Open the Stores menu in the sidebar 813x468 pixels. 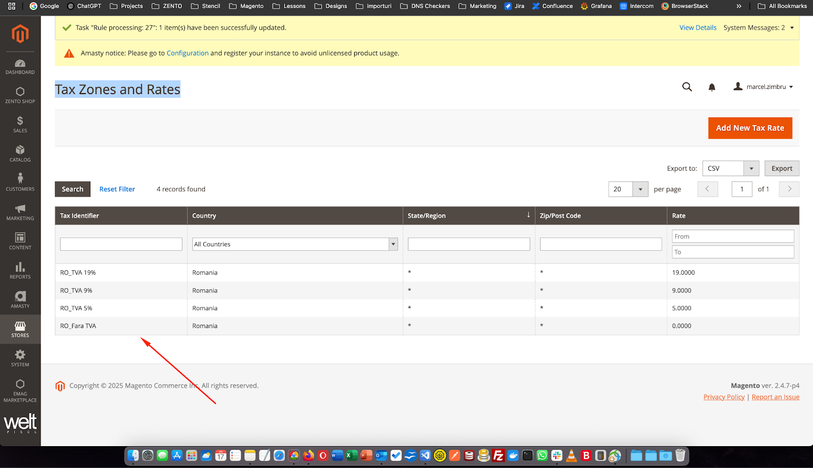click(20, 329)
